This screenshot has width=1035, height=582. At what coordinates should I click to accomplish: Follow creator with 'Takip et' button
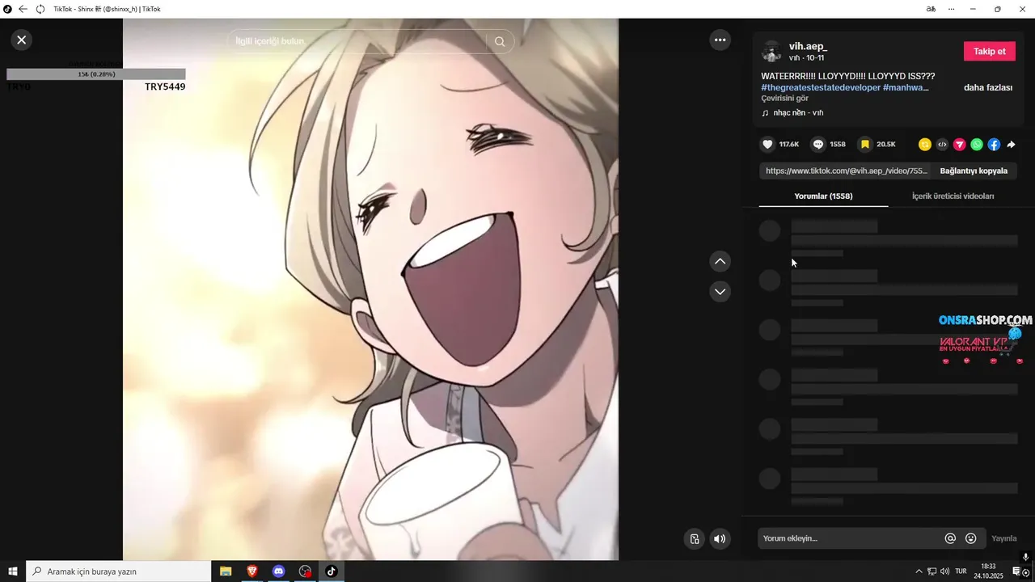[989, 51]
